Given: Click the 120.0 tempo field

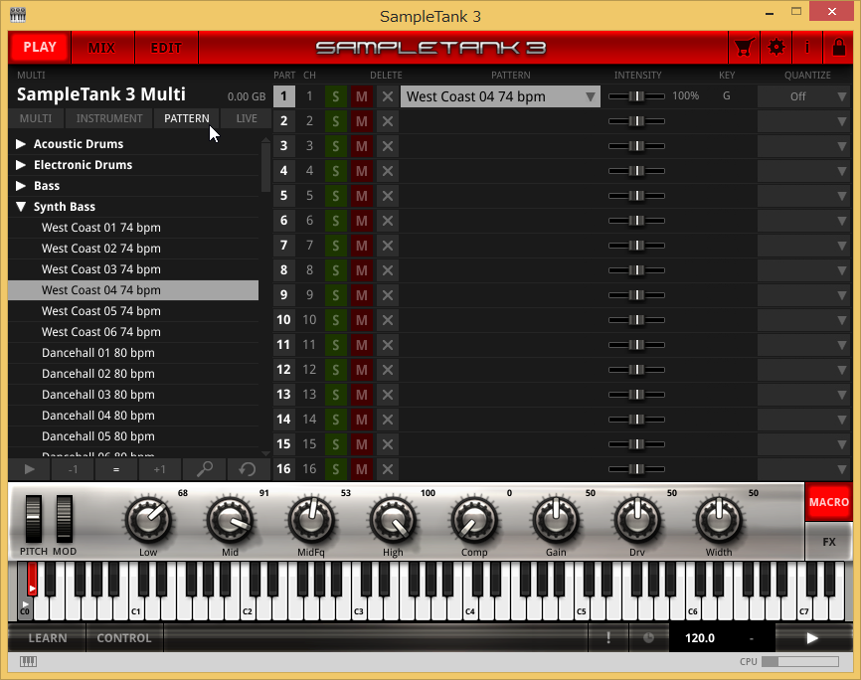Looking at the screenshot, I should pyautogui.click(x=700, y=637).
